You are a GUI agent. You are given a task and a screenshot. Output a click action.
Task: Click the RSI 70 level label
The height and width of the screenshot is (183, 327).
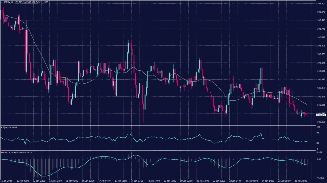pos(318,134)
